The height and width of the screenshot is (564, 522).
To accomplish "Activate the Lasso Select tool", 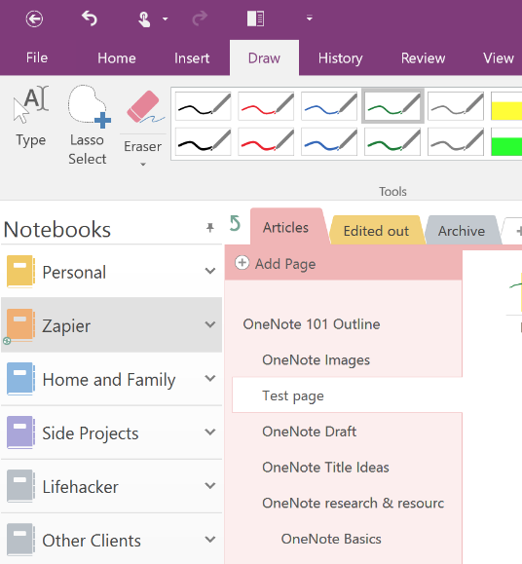I will pyautogui.click(x=88, y=125).
